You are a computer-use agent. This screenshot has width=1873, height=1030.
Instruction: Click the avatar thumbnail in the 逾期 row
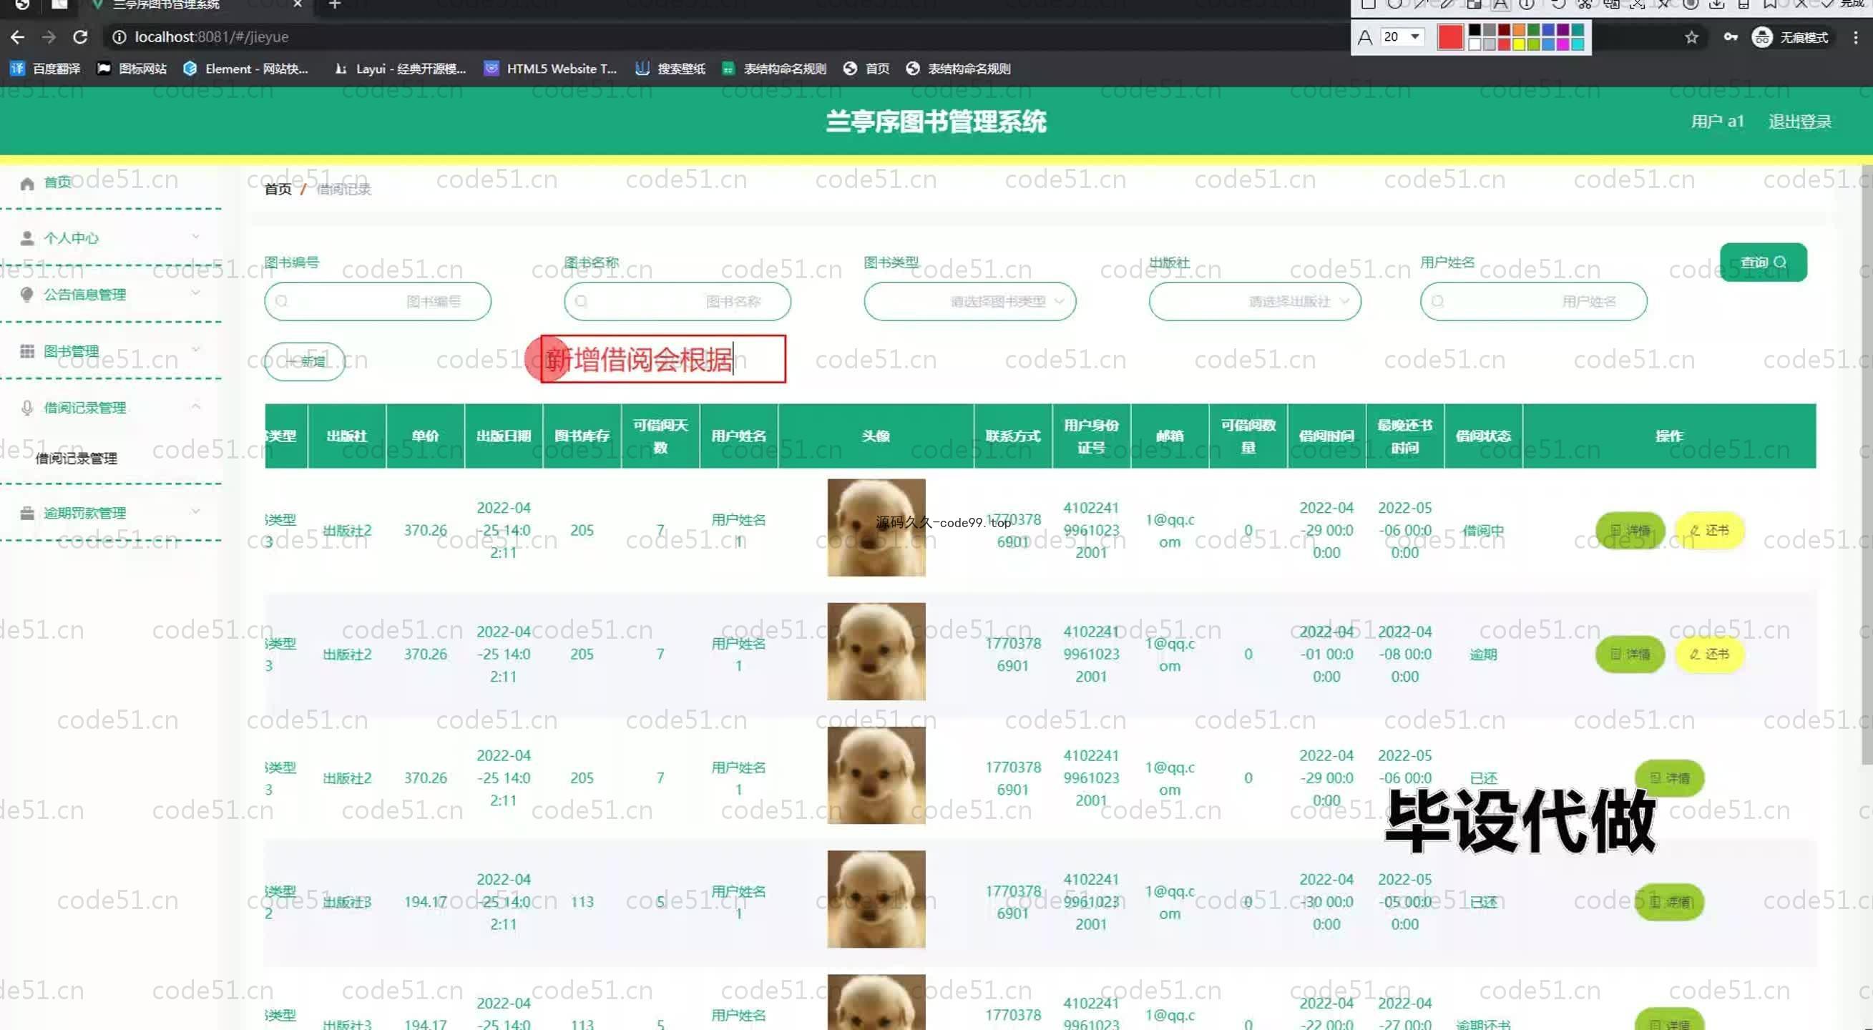(876, 652)
